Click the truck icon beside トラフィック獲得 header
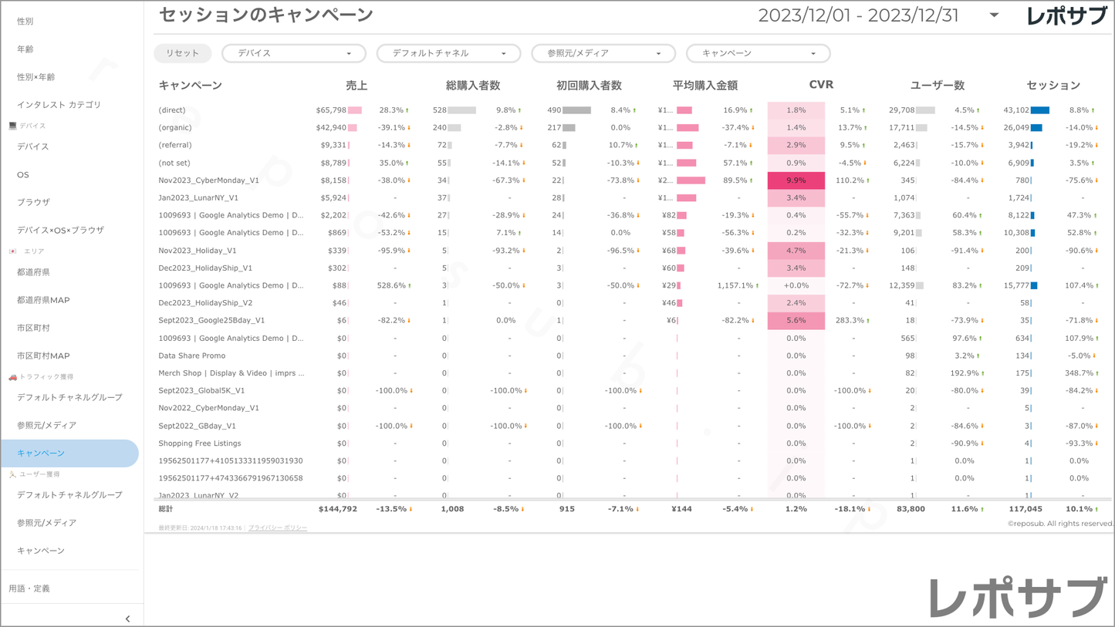 (12, 377)
